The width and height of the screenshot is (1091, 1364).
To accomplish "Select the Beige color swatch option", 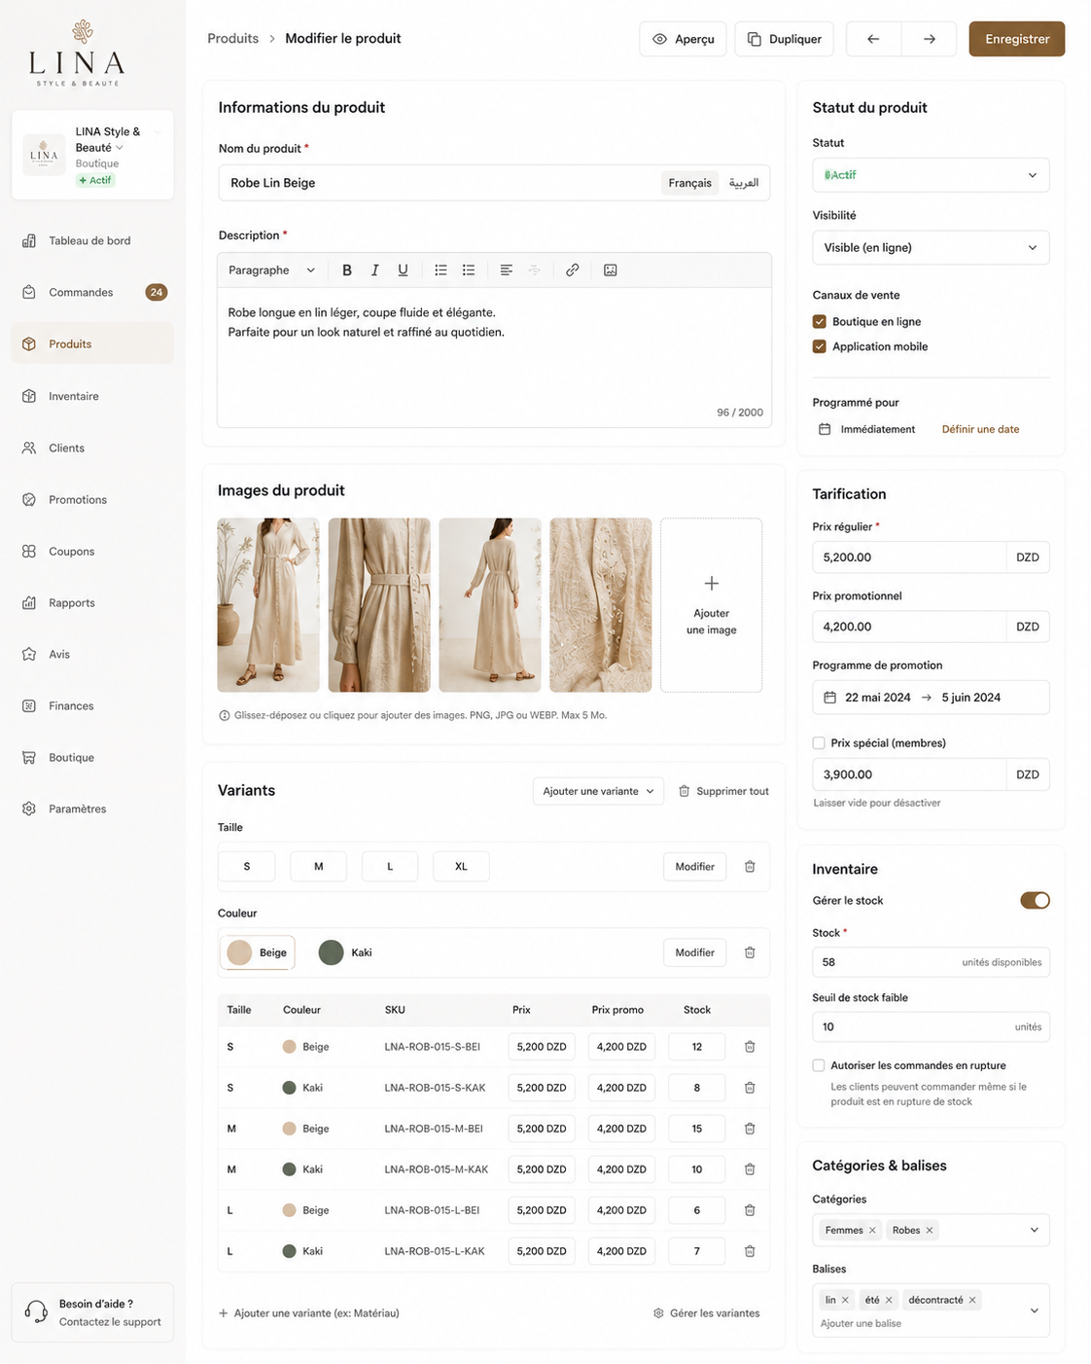I will (x=258, y=952).
